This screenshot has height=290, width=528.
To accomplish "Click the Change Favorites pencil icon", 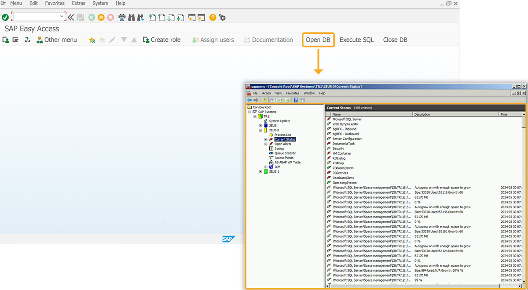I will 112,40.
